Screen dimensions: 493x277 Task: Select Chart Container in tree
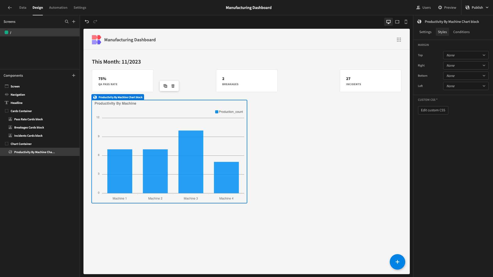(40, 144)
